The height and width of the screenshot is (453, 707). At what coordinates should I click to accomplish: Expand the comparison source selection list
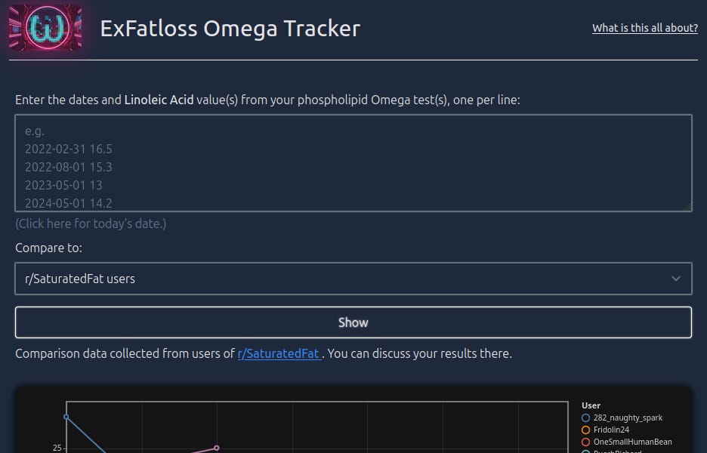point(353,278)
